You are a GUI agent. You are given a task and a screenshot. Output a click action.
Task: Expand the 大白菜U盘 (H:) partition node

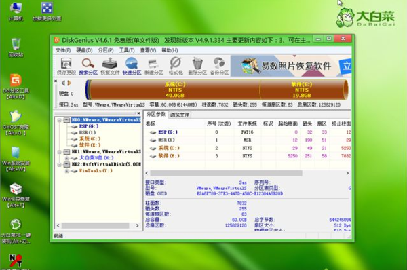coord(67,158)
